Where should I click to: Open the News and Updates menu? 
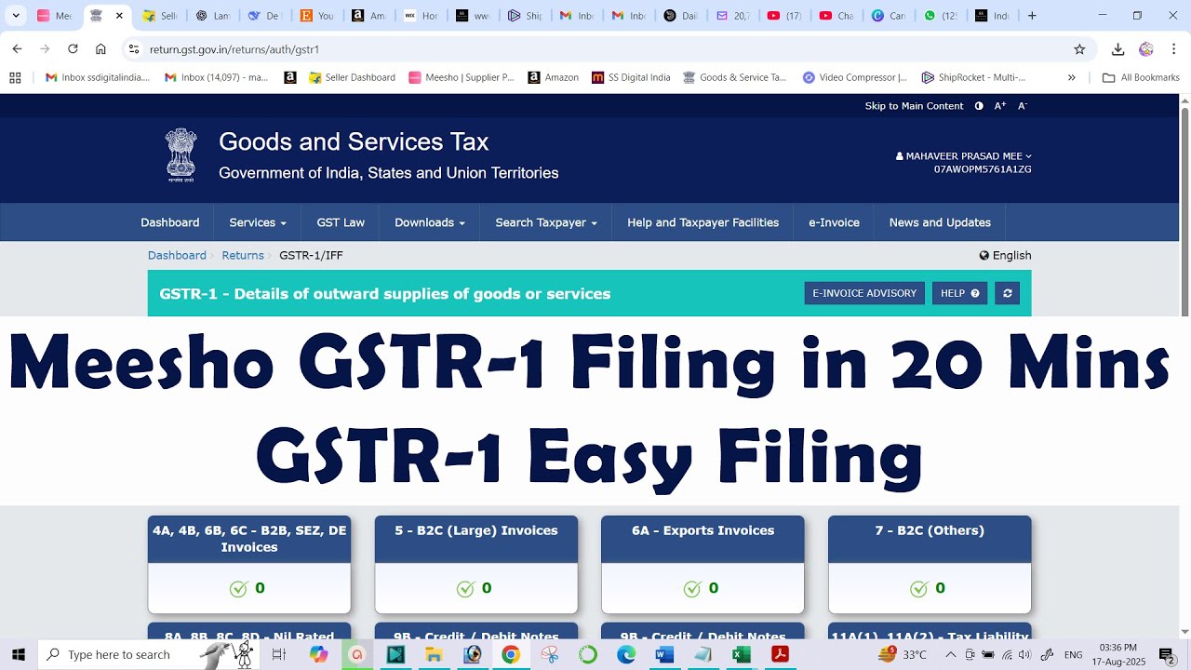click(x=940, y=222)
